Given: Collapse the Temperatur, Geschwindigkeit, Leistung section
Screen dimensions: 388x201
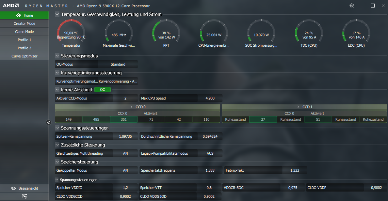Looking at the screenshot, I should coord(57,14).
